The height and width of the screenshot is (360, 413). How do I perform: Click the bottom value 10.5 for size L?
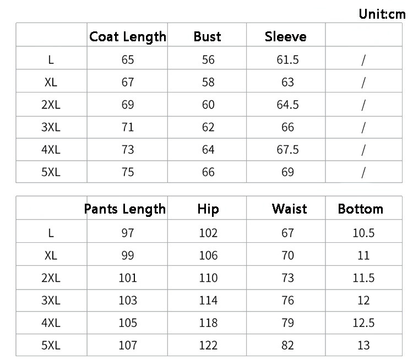tap(363, 233)
